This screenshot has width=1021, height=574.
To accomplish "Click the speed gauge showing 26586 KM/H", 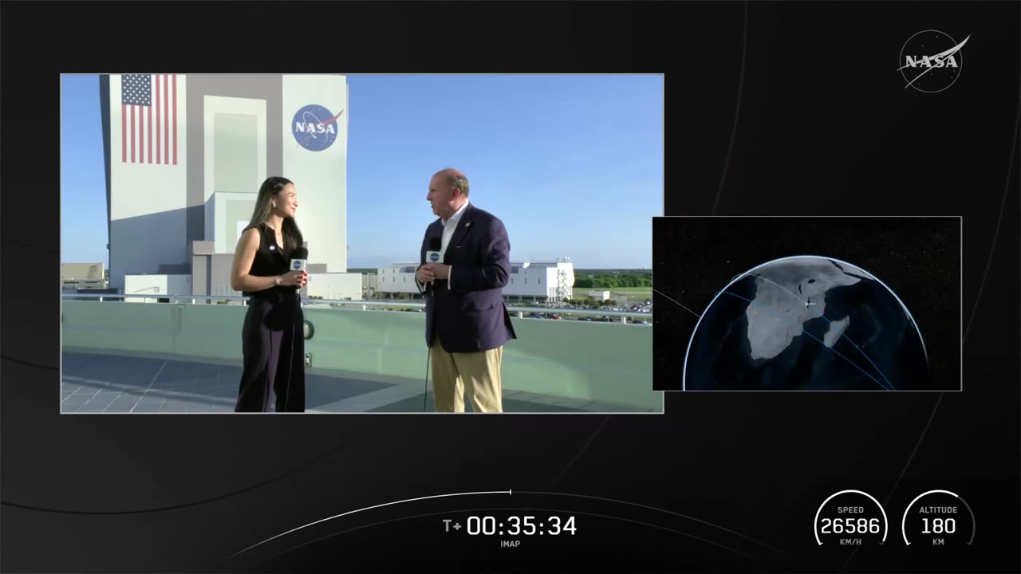I will pos(850,519).
